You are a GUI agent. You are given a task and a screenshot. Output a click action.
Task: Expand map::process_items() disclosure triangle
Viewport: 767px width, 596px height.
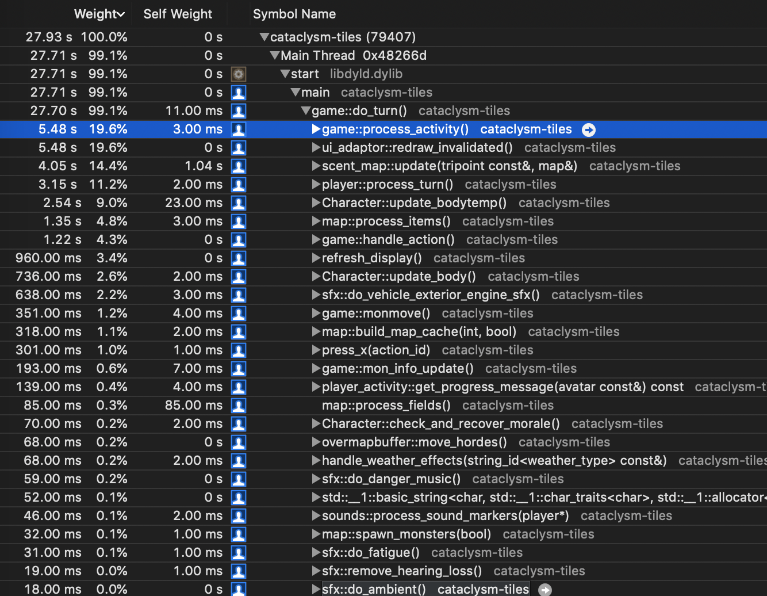(x=316, y=221)
